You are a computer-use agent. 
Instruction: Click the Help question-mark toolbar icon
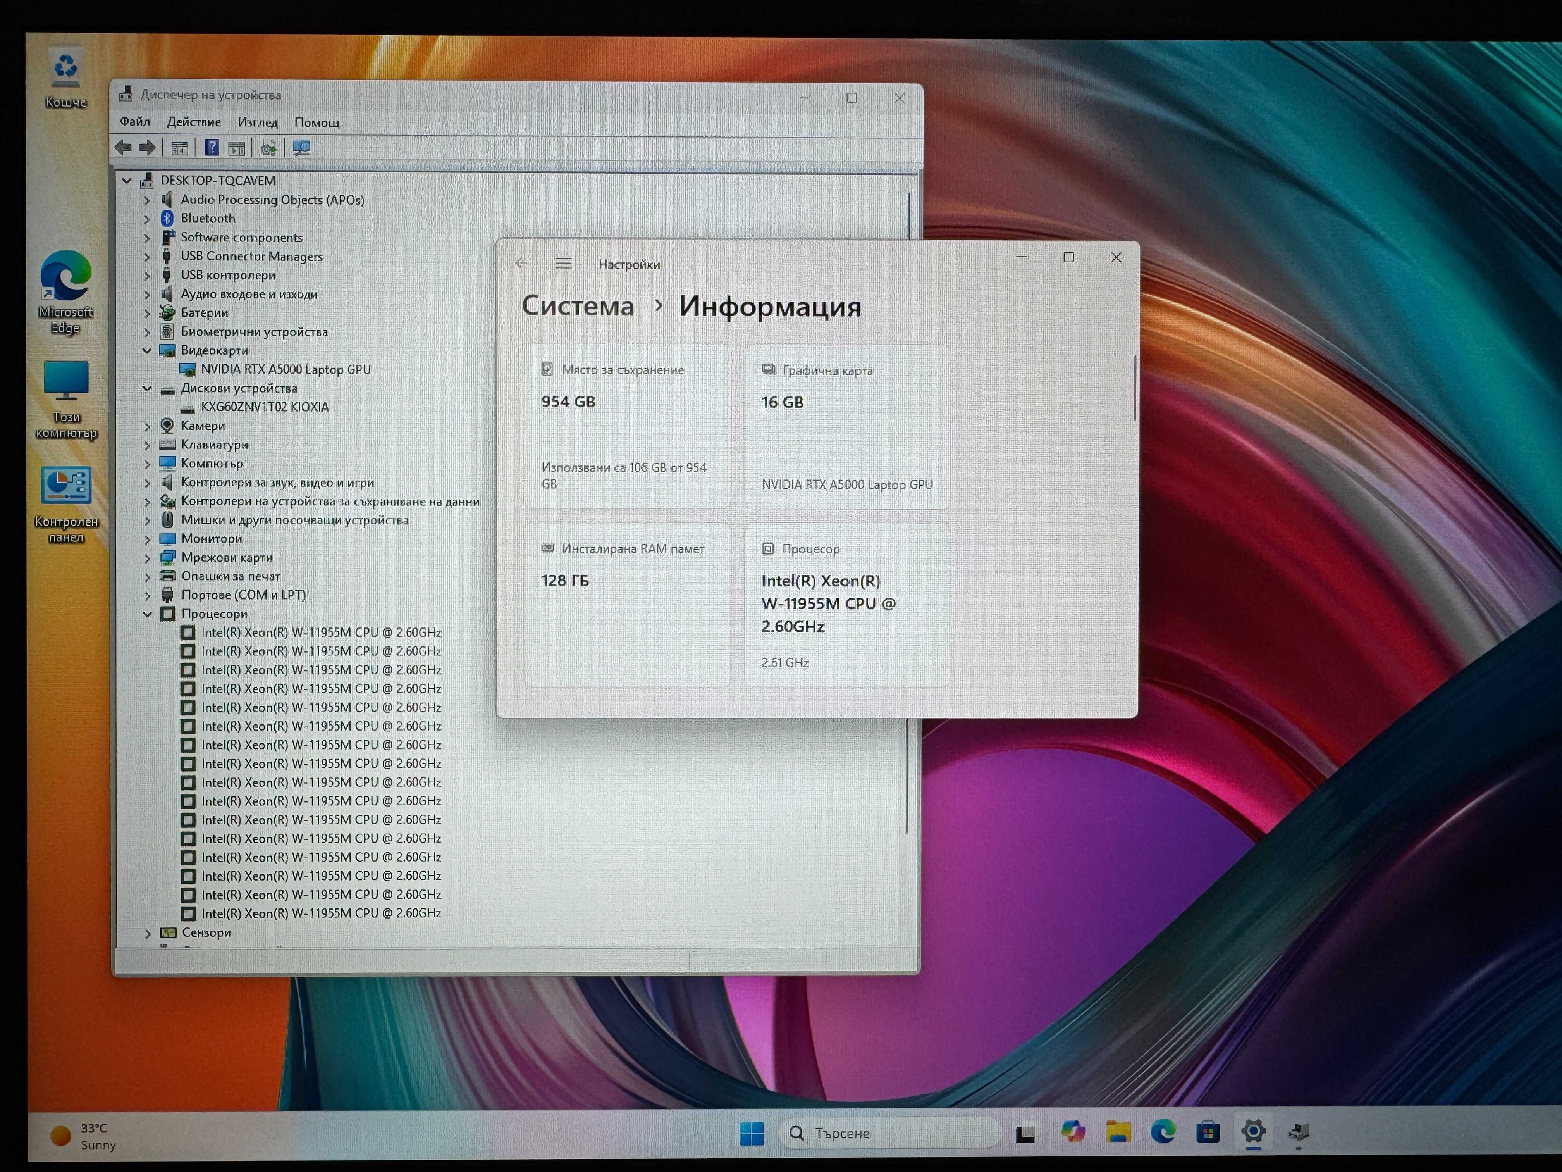tap(211, 148)
